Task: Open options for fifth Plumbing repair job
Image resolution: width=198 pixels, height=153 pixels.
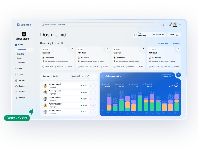Action: 93,112
